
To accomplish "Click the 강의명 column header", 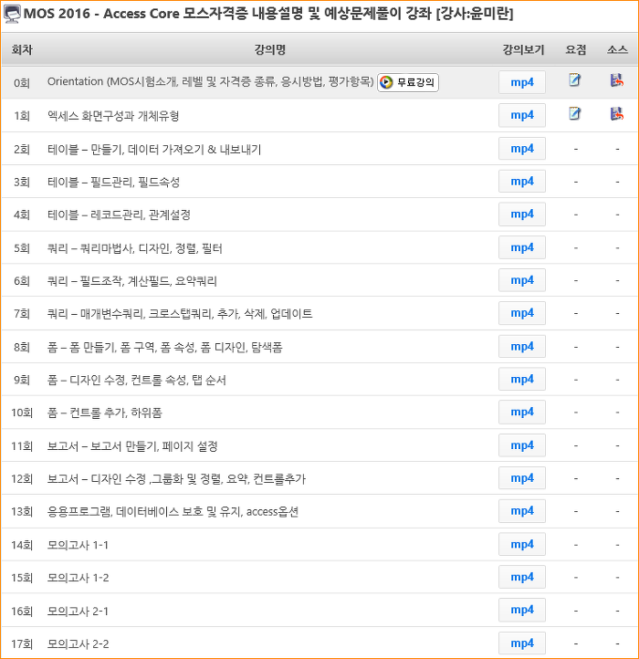I will tap(270, 49).
